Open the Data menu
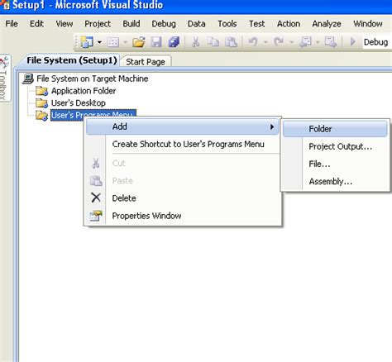 tap(196, 24)
